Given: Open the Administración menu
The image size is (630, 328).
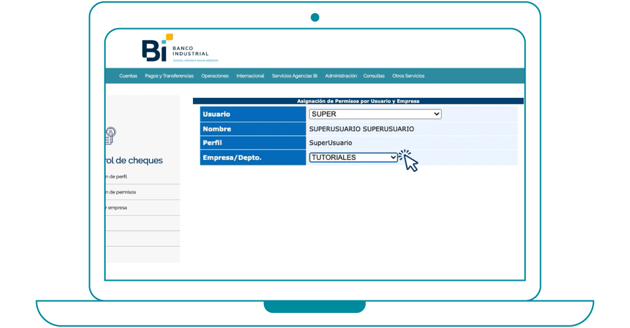Looking at the screenshot, I should click(341, 76).
